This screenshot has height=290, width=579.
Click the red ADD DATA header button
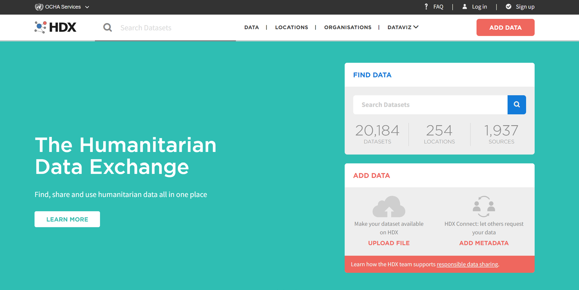click(x=505, y=27)
